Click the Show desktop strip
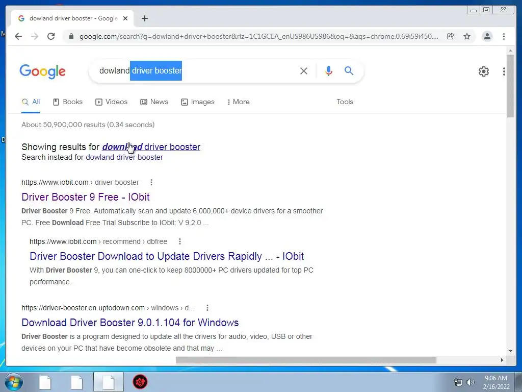 tap(518, 382)
